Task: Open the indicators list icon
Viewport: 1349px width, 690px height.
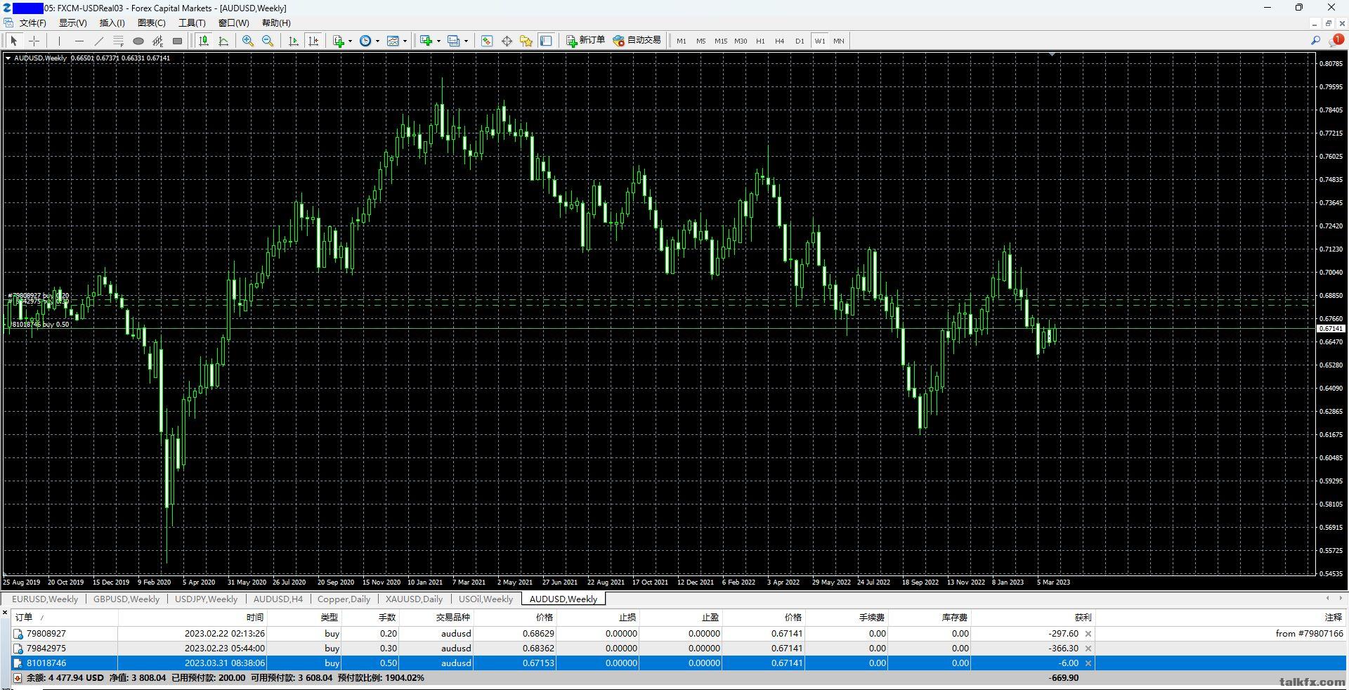Action: click(x=339, y=41)
